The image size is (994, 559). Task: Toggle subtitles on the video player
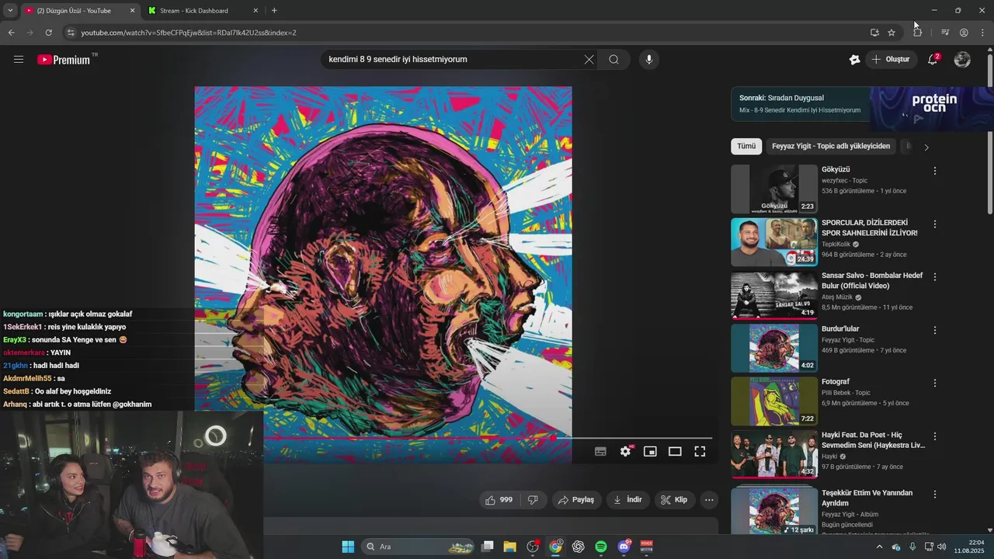pyautogui.click(x=600, y=452)
